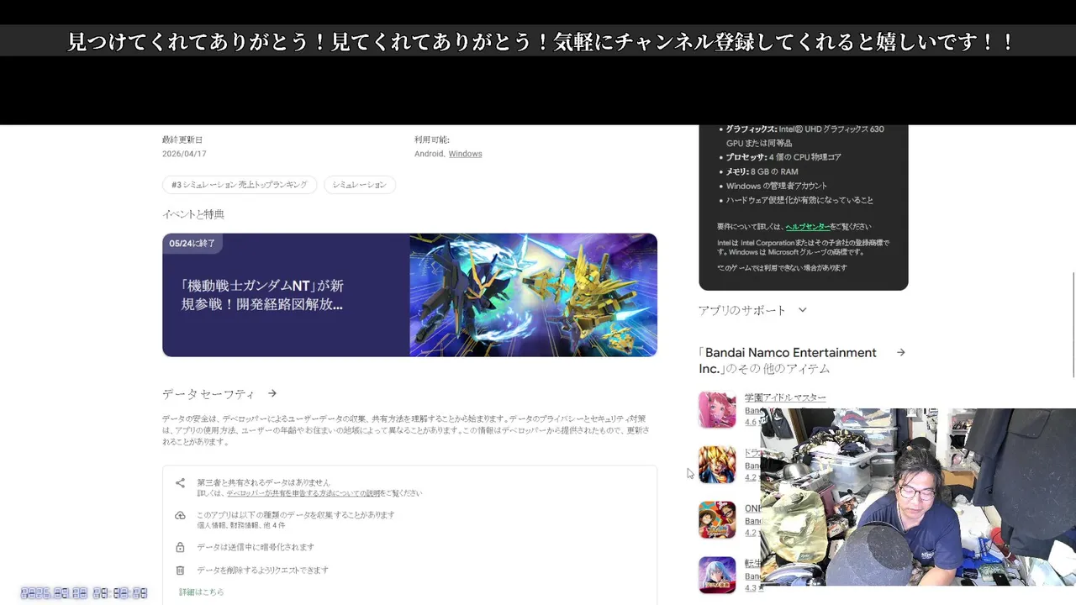Click the 第三者と共有されるデータはありません text
The height and width of the screenshot is (605, 1076).
click(x=263, y=482)
